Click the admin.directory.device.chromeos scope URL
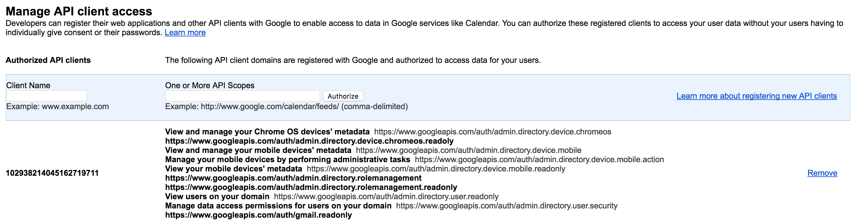856x222 pixels. click(492, 132)
